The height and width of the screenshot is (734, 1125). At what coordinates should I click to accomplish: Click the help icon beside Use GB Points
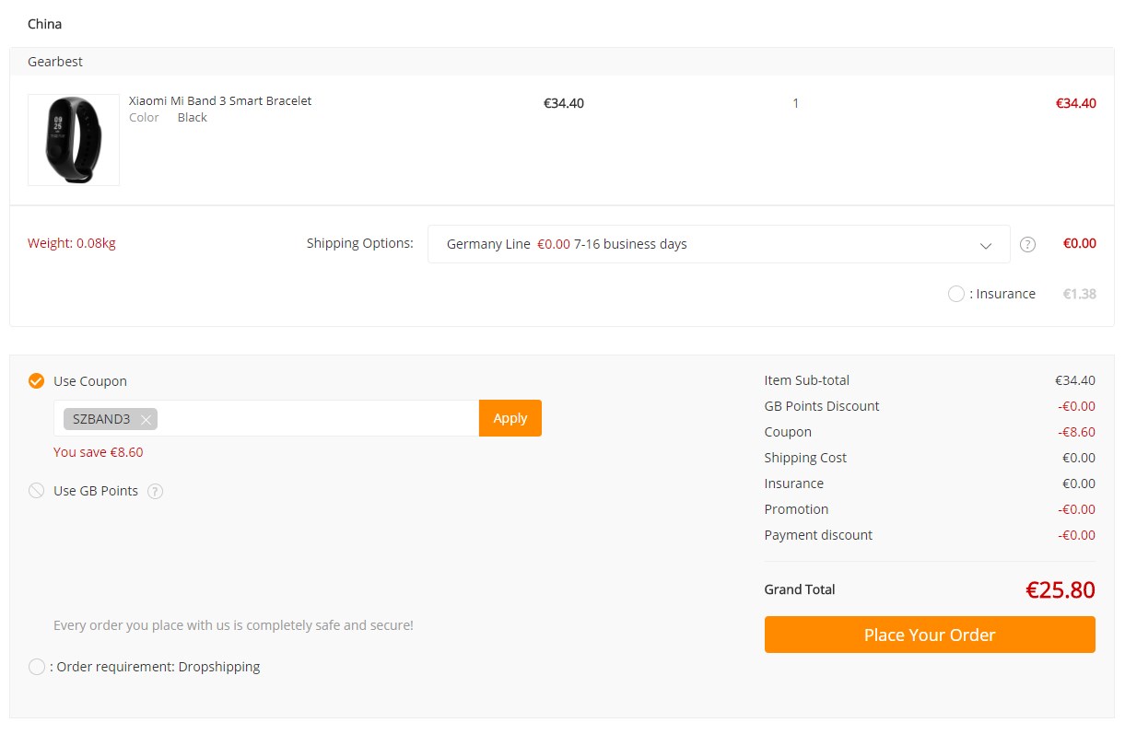(x=156, y=492)
